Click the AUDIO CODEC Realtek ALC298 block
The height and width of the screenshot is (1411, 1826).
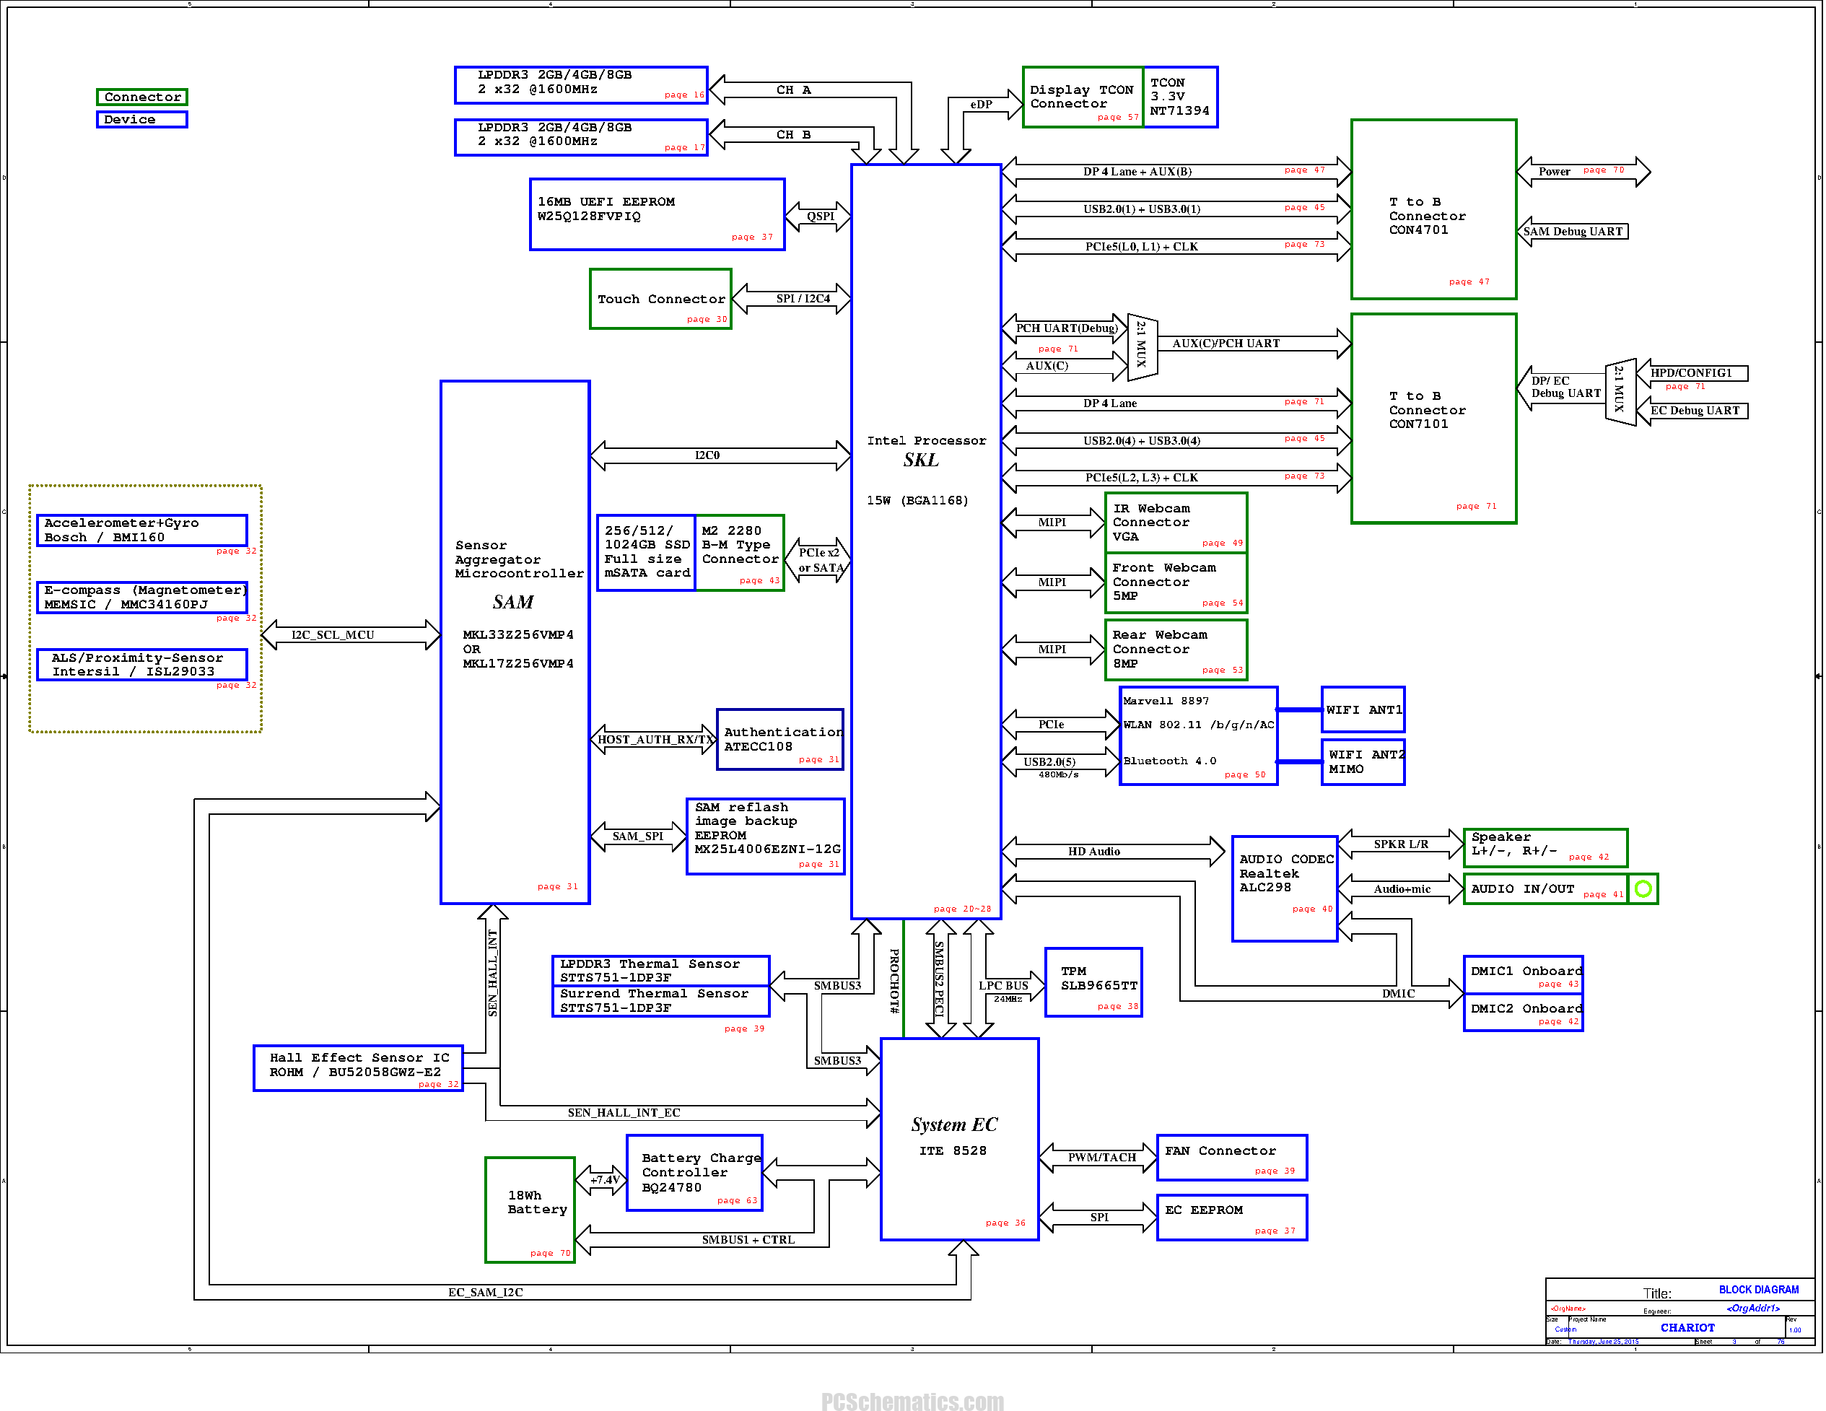pos(1285,888)
